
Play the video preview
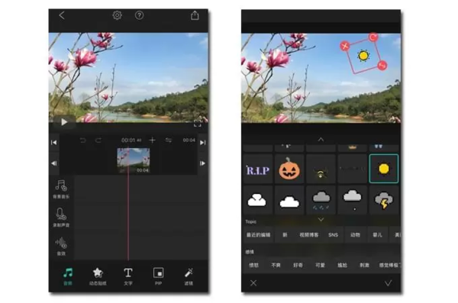tap(64, 122)
